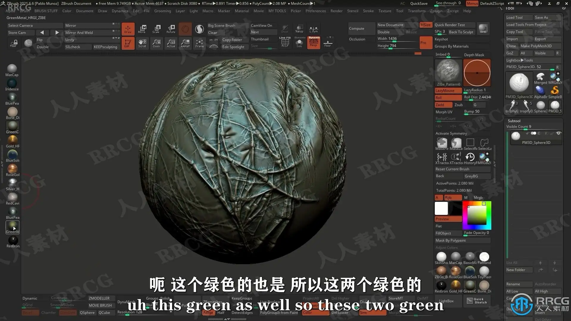The width and height of the screenshot is (571, 321).
Task: Click Reset Current Brush button
Action: tap(463, 169)
